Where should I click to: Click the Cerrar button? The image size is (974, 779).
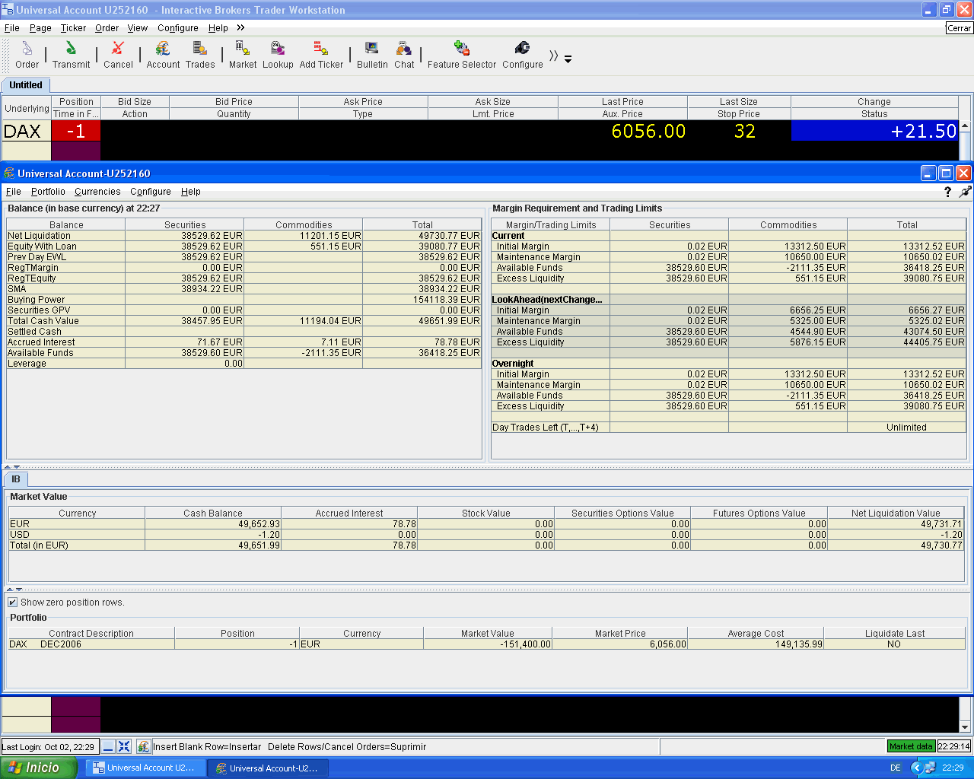(959, 28)
